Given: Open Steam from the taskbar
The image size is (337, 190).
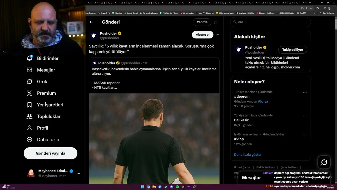Looking at the screenshot, I should (x=166, y=187).
